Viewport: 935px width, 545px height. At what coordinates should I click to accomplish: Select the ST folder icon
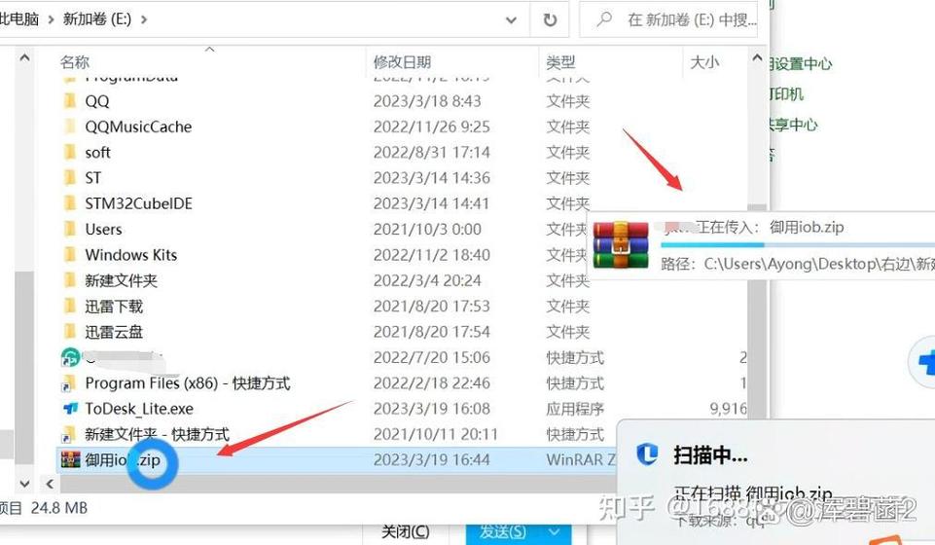click(x=70, y=177)
